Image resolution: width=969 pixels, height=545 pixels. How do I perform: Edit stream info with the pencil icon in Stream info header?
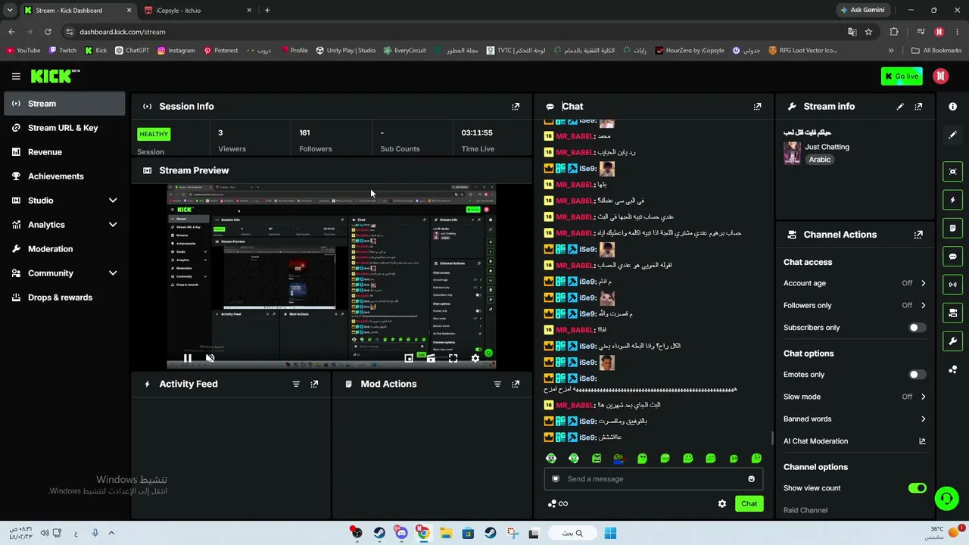[900, 107]
